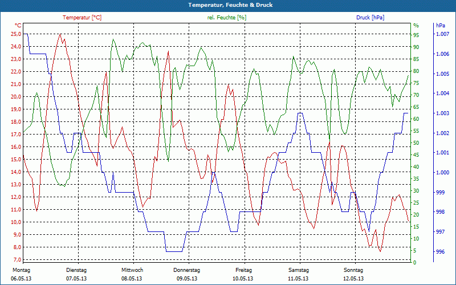Click the temperature tick '15,0'
The height and width of the screenshot is (285, 456).
point(16,160)
